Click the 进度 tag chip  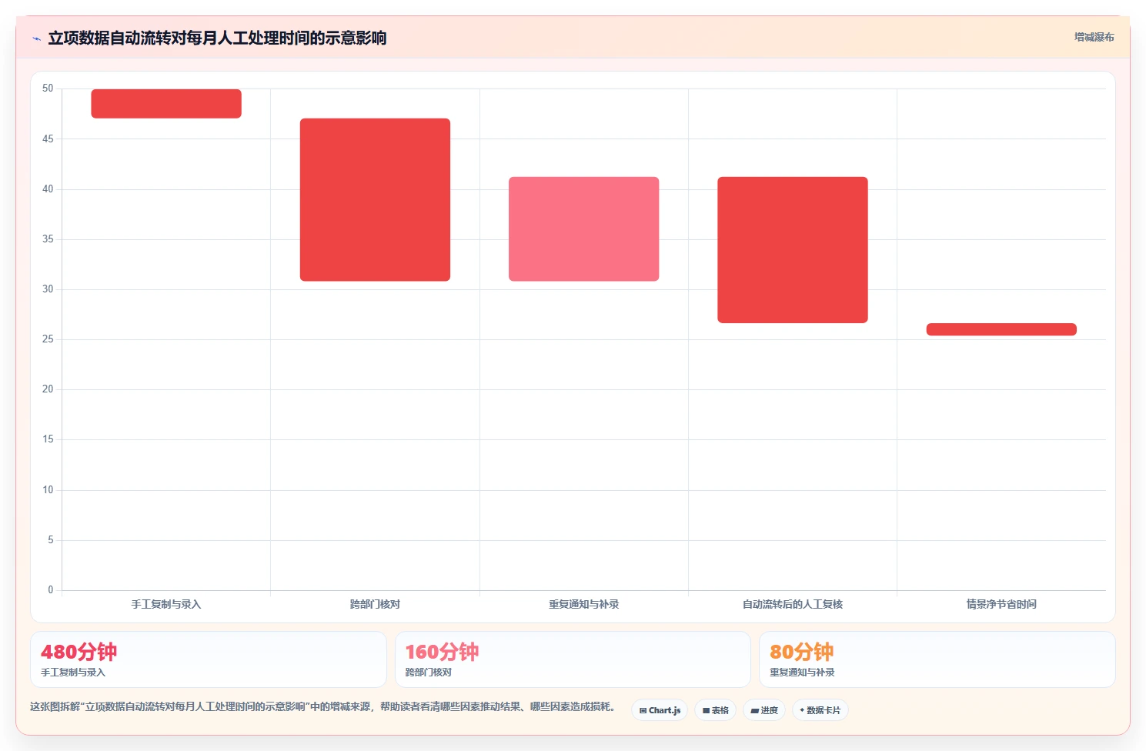pyautogui.click(x=764, y=710)
